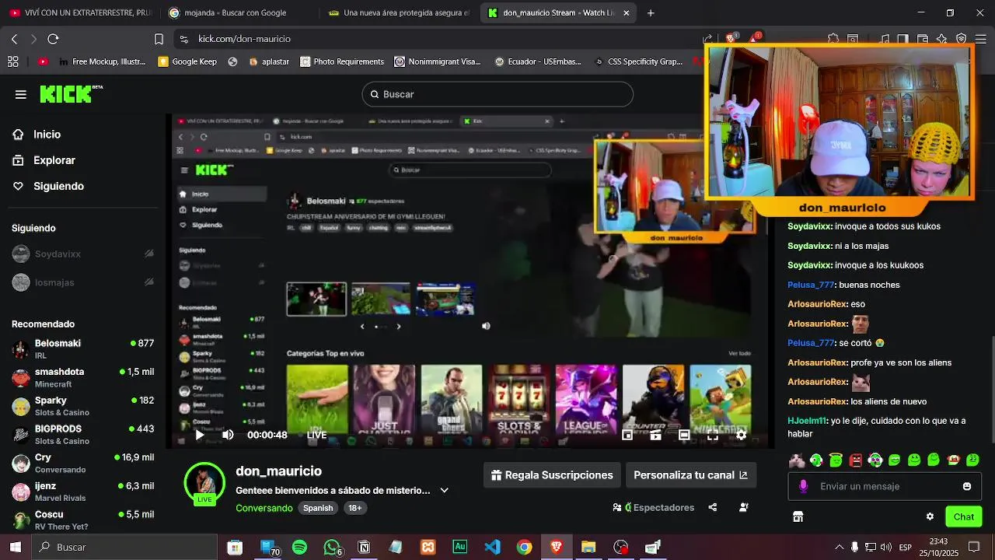
Task: Go back in the browser
Action: click(14, 39)
